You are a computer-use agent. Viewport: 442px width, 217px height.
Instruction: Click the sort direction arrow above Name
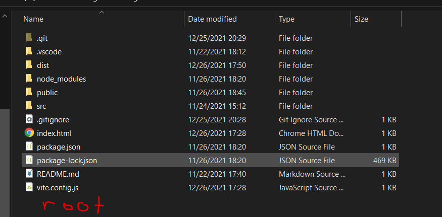102,12
